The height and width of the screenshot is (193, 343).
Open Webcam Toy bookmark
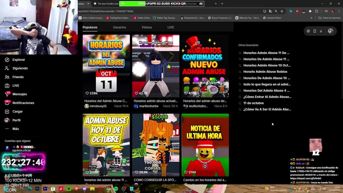tap(248, 18)
